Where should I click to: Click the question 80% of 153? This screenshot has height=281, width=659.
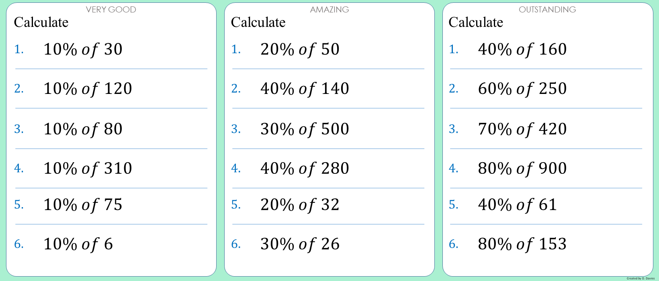pyautogui.click(x=522, y=244)
